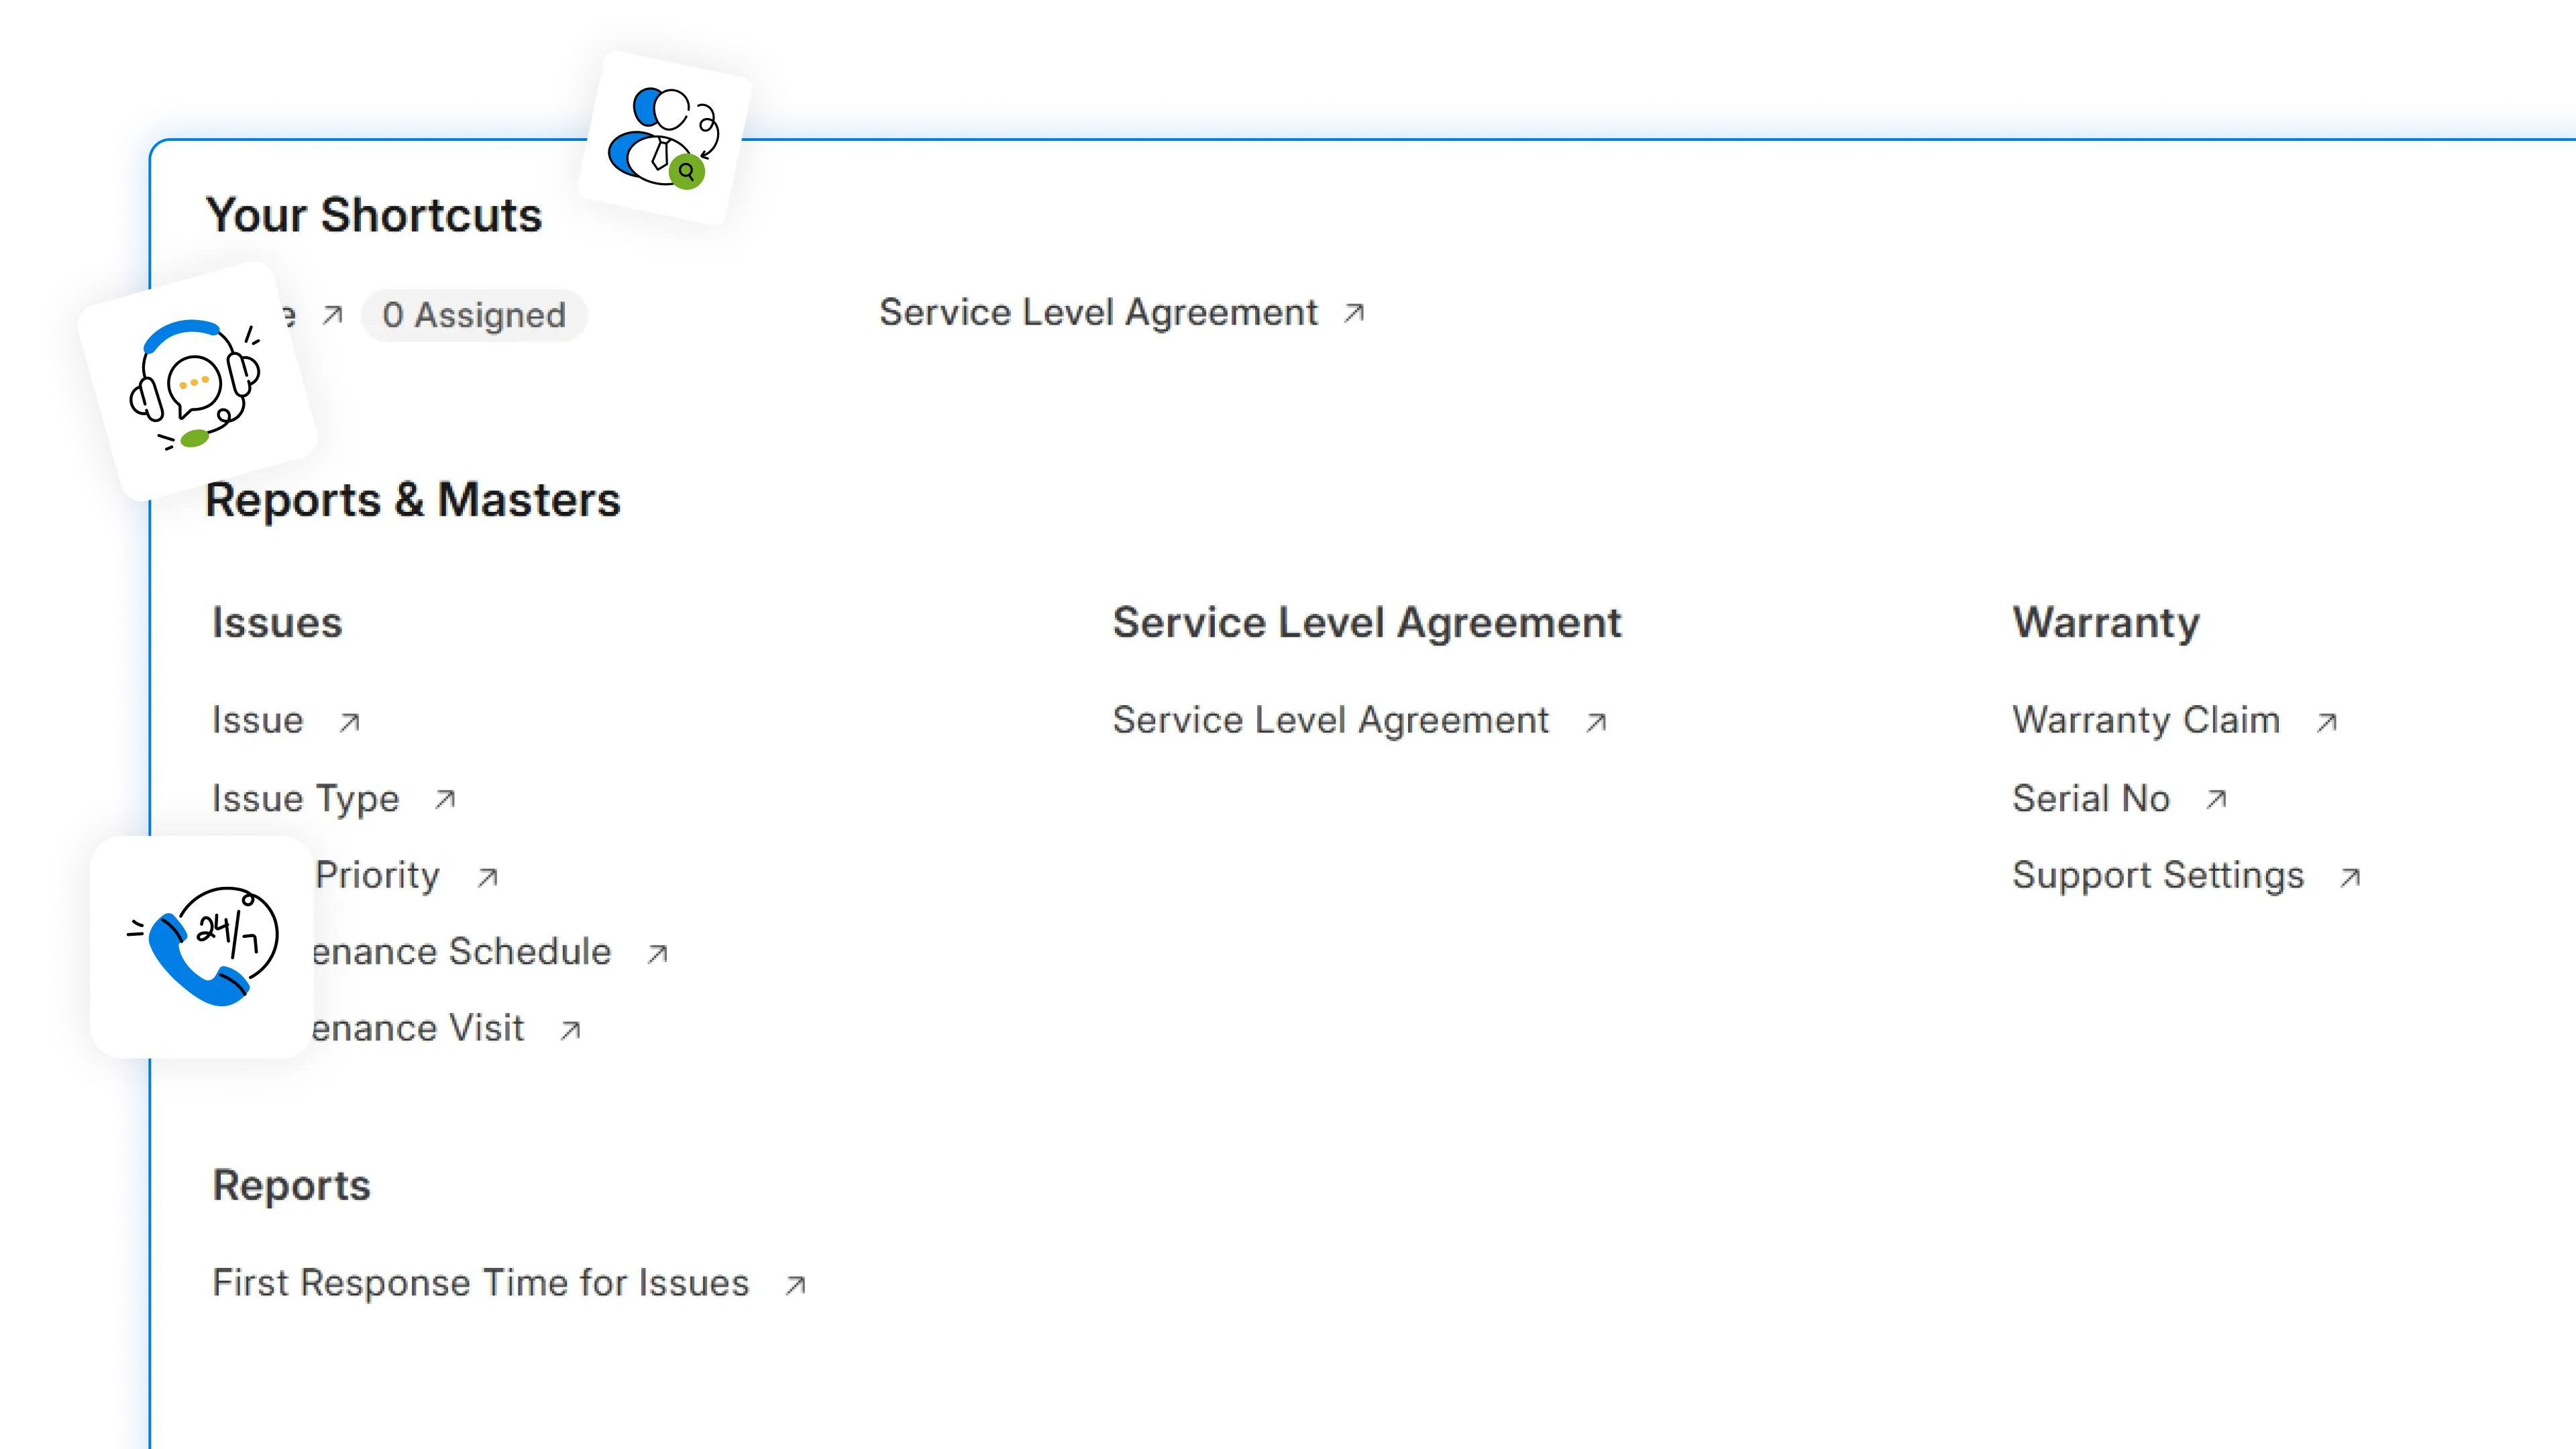Click the arrow icon beside Support Settings
Viewport: 2576px width, 1449px height.
[x=2350, y=877]
